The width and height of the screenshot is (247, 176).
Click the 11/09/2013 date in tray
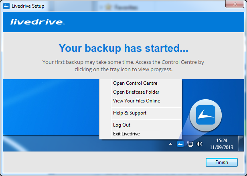tap(221, 147)
